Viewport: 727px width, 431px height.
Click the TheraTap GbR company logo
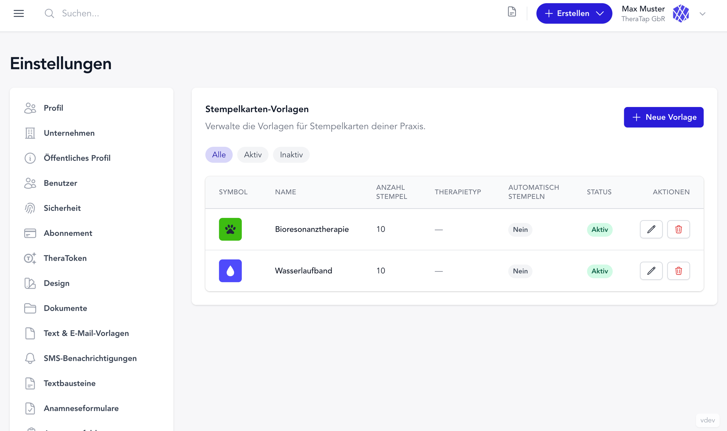point(681,13)
